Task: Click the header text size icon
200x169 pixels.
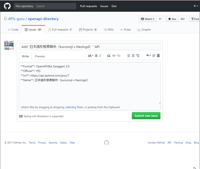Action: 90,56
